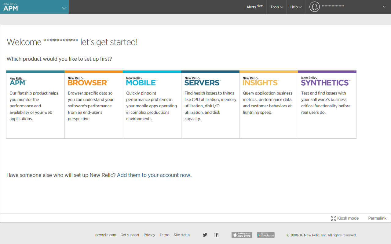
Task: Open the Privacy footer link
Action: [x=149, y=235]
